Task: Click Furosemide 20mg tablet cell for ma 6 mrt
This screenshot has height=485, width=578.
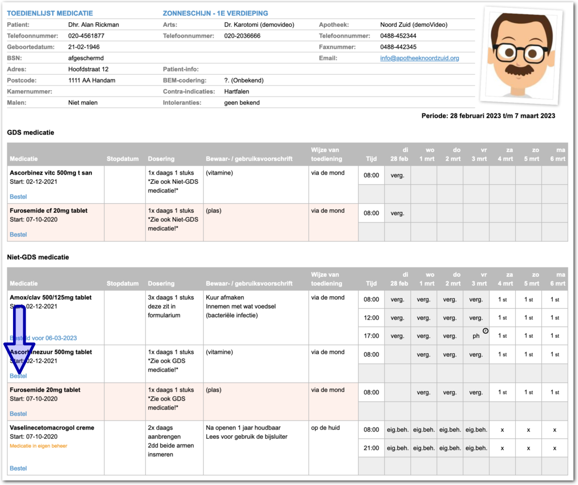Action: (555, 392)
